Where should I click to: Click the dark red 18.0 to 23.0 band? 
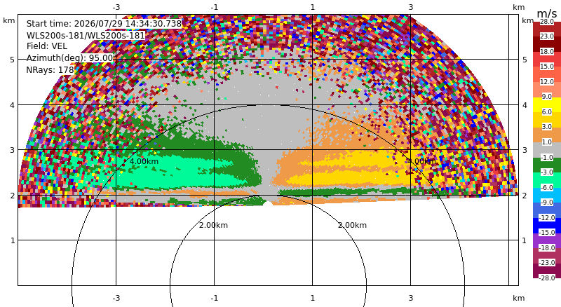point(547,44)
